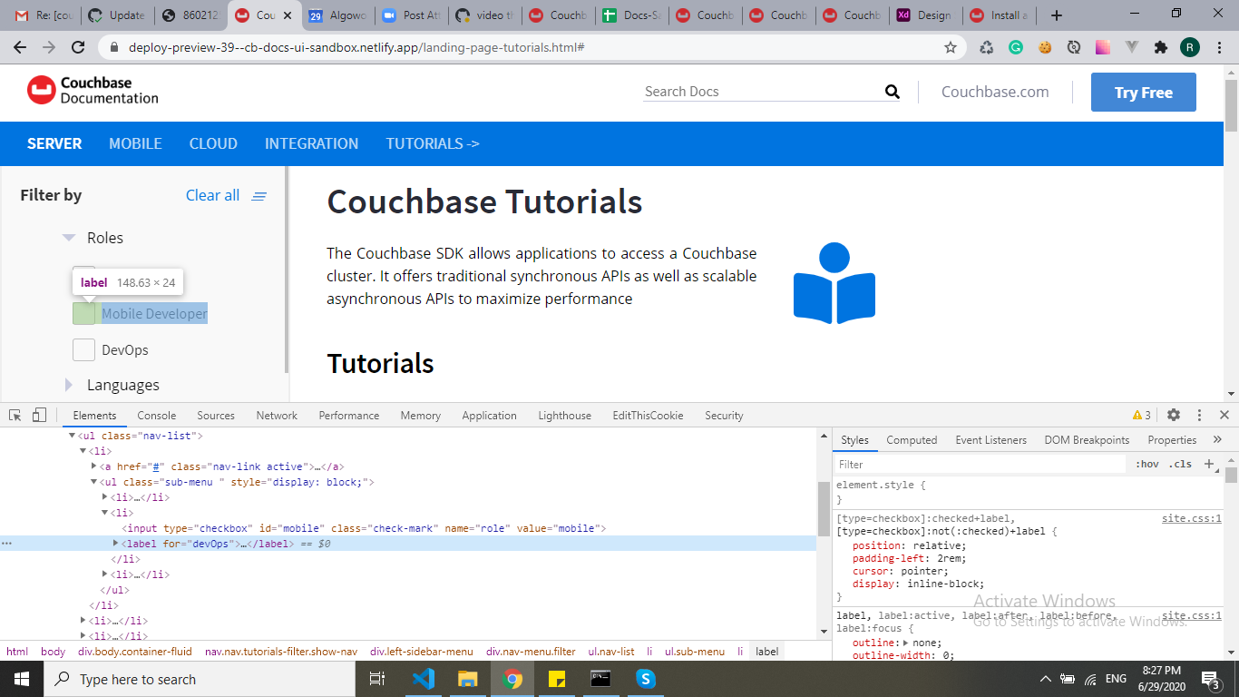Toggle the device toolbar icon in DevTools
Viewport: 1239px width, 697px height.
[39, 415]
